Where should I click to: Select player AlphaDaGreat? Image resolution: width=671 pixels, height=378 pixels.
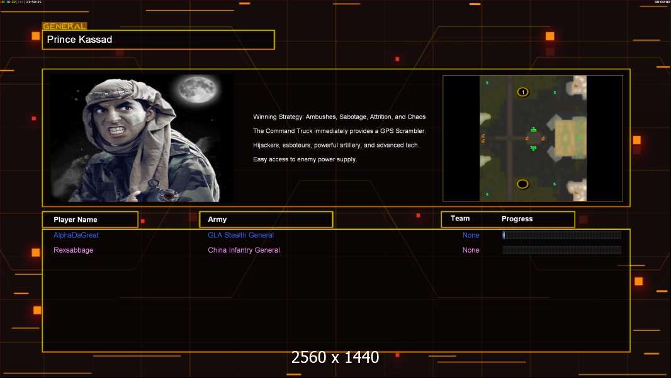coord(76,235)
